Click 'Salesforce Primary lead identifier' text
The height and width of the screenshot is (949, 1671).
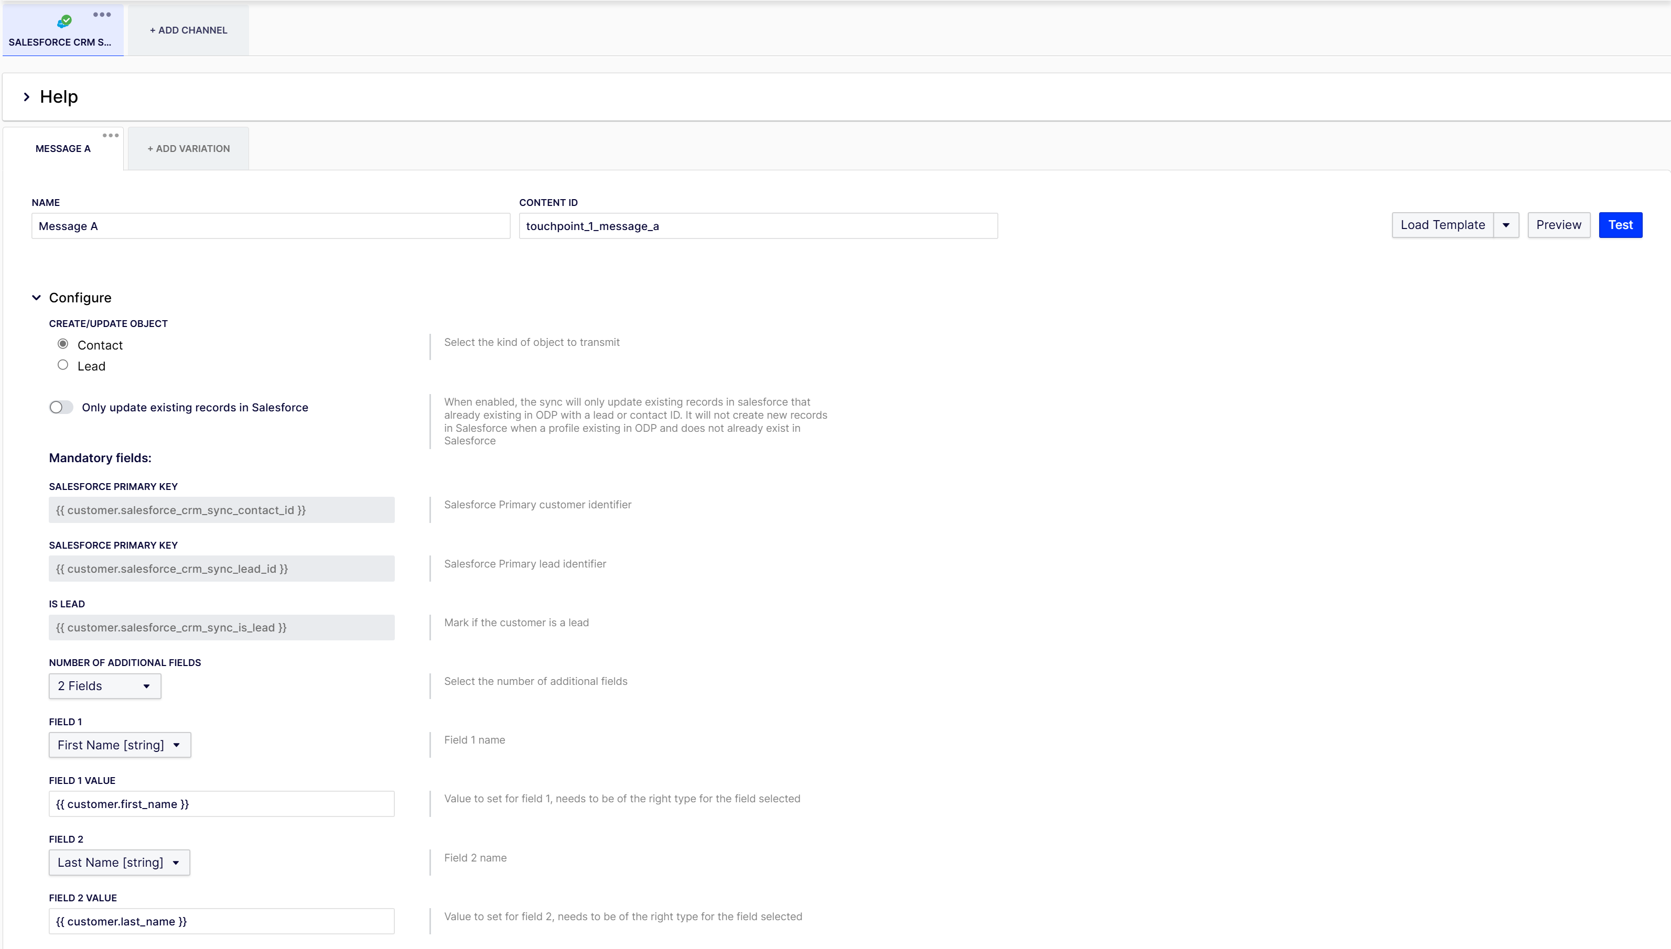coord(525,564)
